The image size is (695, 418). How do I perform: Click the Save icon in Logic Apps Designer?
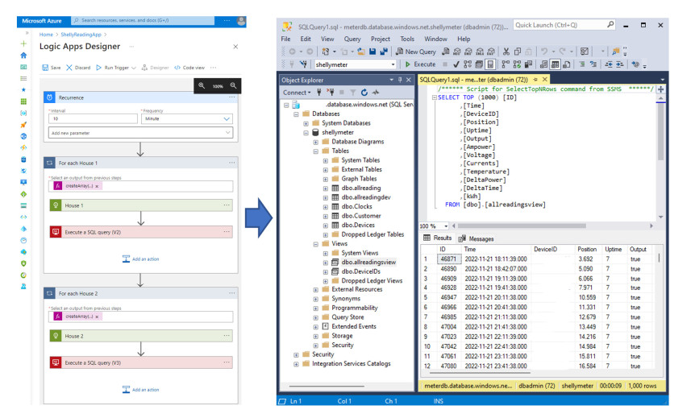coord(47,68)
